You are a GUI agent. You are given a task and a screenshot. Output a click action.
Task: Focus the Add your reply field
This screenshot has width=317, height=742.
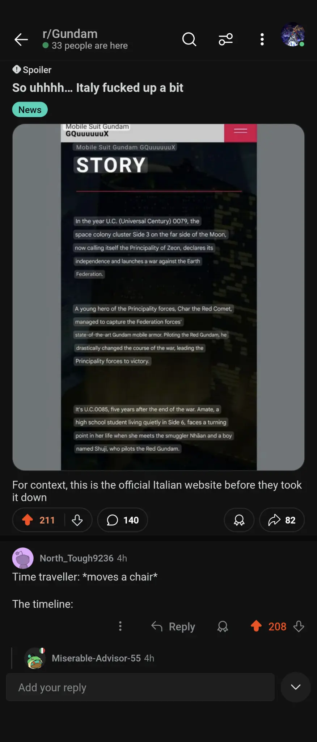pos(140,687)
